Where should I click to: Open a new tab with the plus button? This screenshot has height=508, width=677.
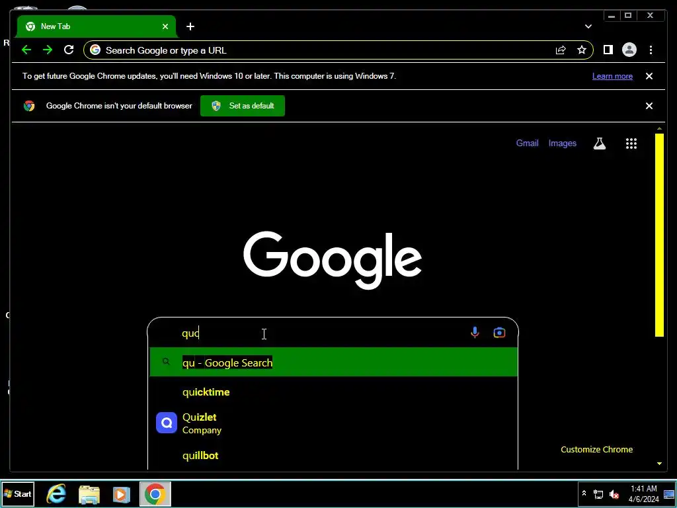pyautogui.click(x=190, y=26)
